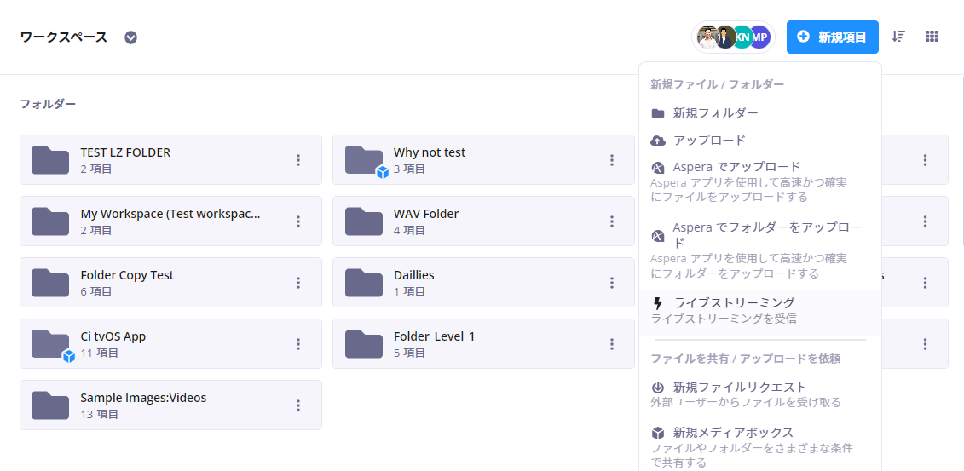Select 新規フォルダー from the menu
The width and height of the screenshot is (964, 471).
pyautogui.click(x=715, y=113)
